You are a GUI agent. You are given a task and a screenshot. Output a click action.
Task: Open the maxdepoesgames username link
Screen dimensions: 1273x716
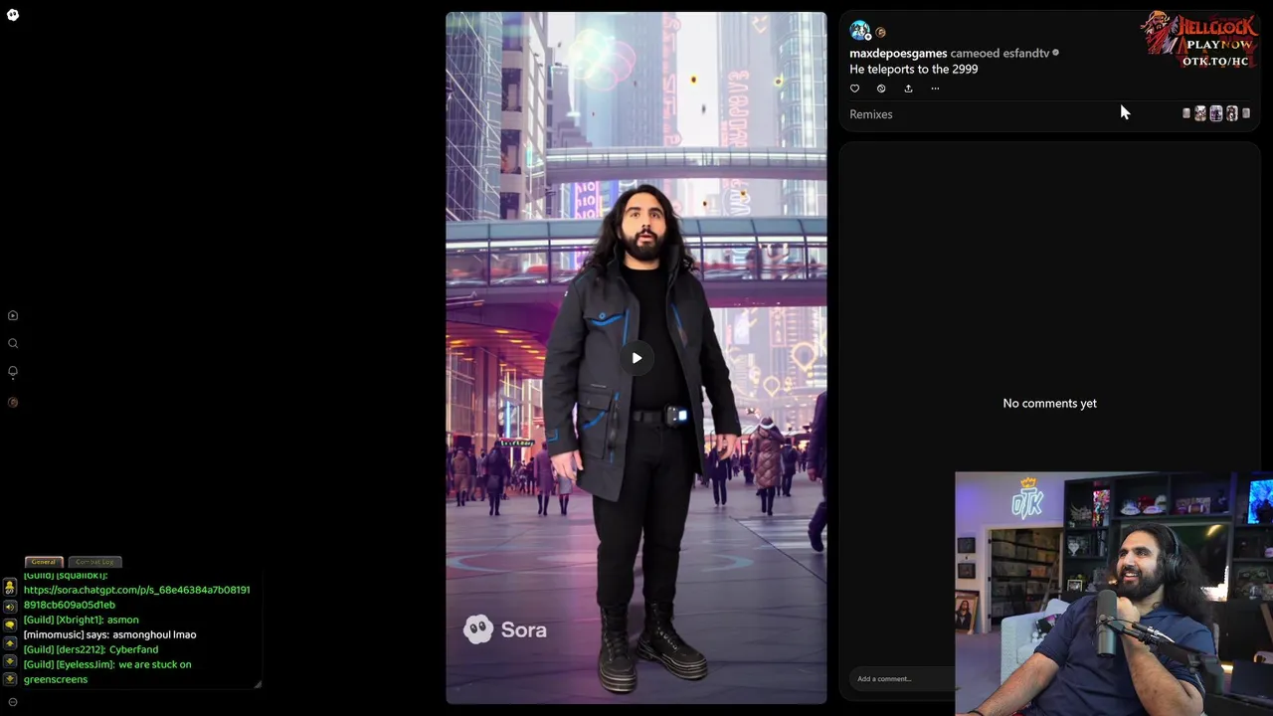pos(898,54)
